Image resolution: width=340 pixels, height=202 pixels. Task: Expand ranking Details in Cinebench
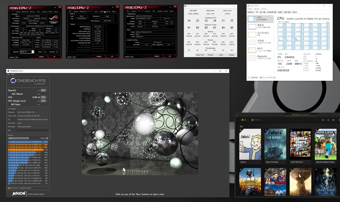click(47, 138)
